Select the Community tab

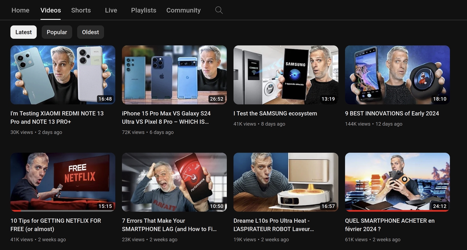click(183, 10)
